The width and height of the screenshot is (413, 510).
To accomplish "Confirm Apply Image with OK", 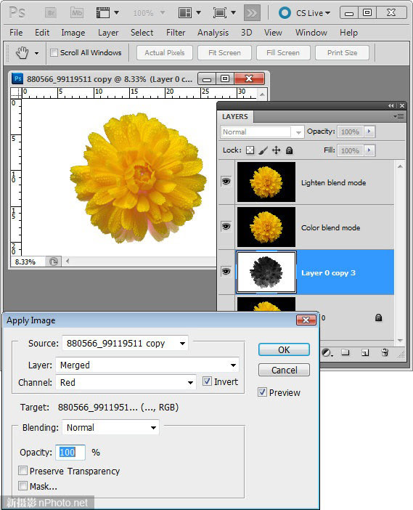I will click(x=284, y=349).
